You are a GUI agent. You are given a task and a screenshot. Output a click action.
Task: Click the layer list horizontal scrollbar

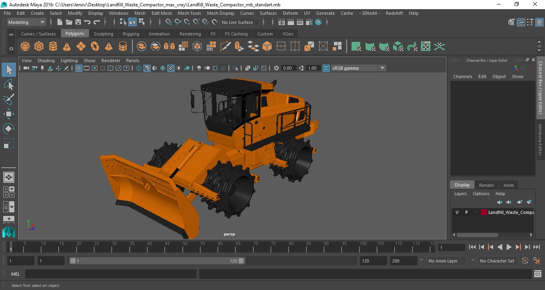pos(478,235)
